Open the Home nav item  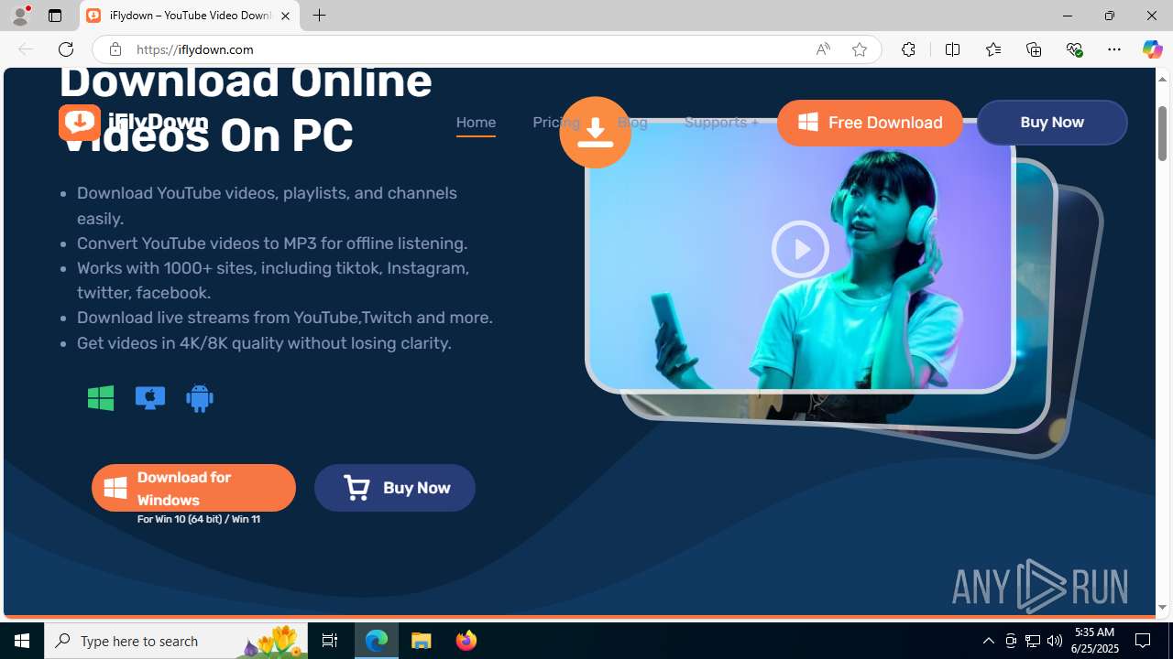tap(476, 123)
